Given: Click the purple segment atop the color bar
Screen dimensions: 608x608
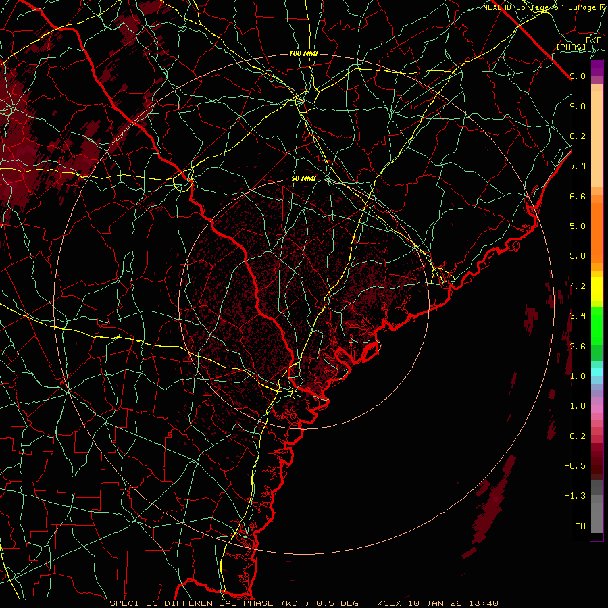Looking at the screenshot, I should tap(597, 68).
